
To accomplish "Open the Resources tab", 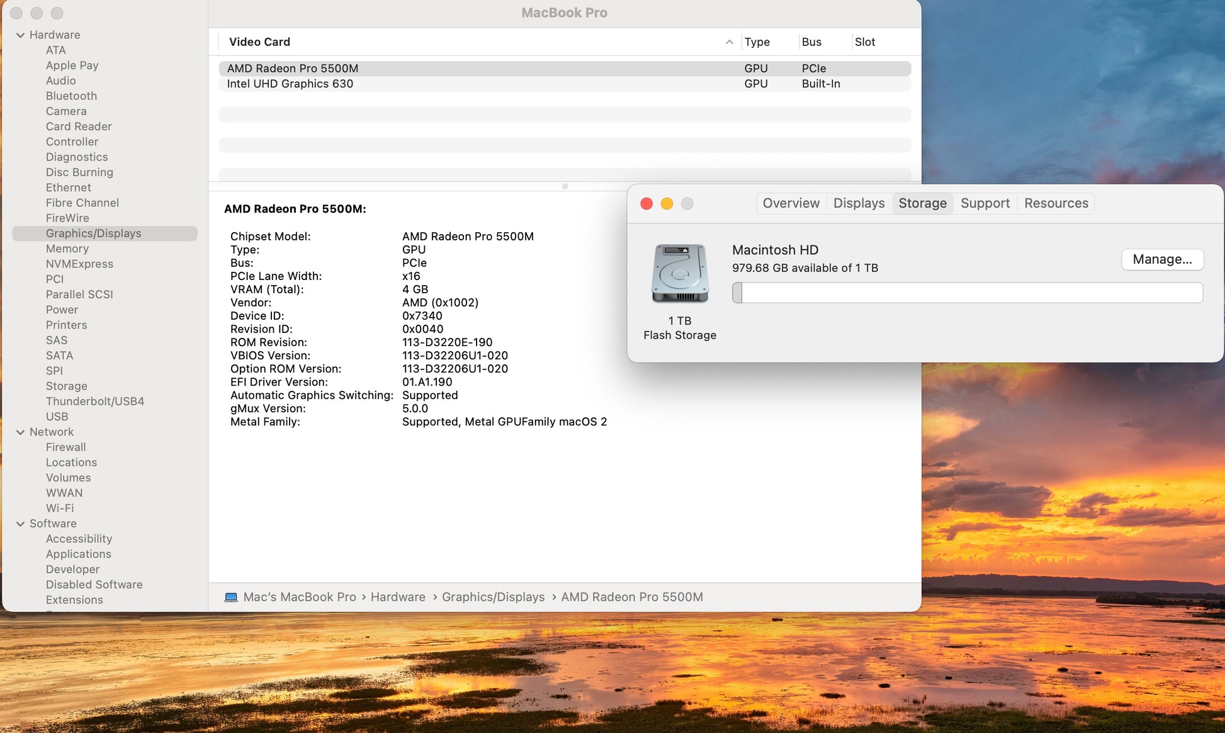I will click(x=1056, y=203).
